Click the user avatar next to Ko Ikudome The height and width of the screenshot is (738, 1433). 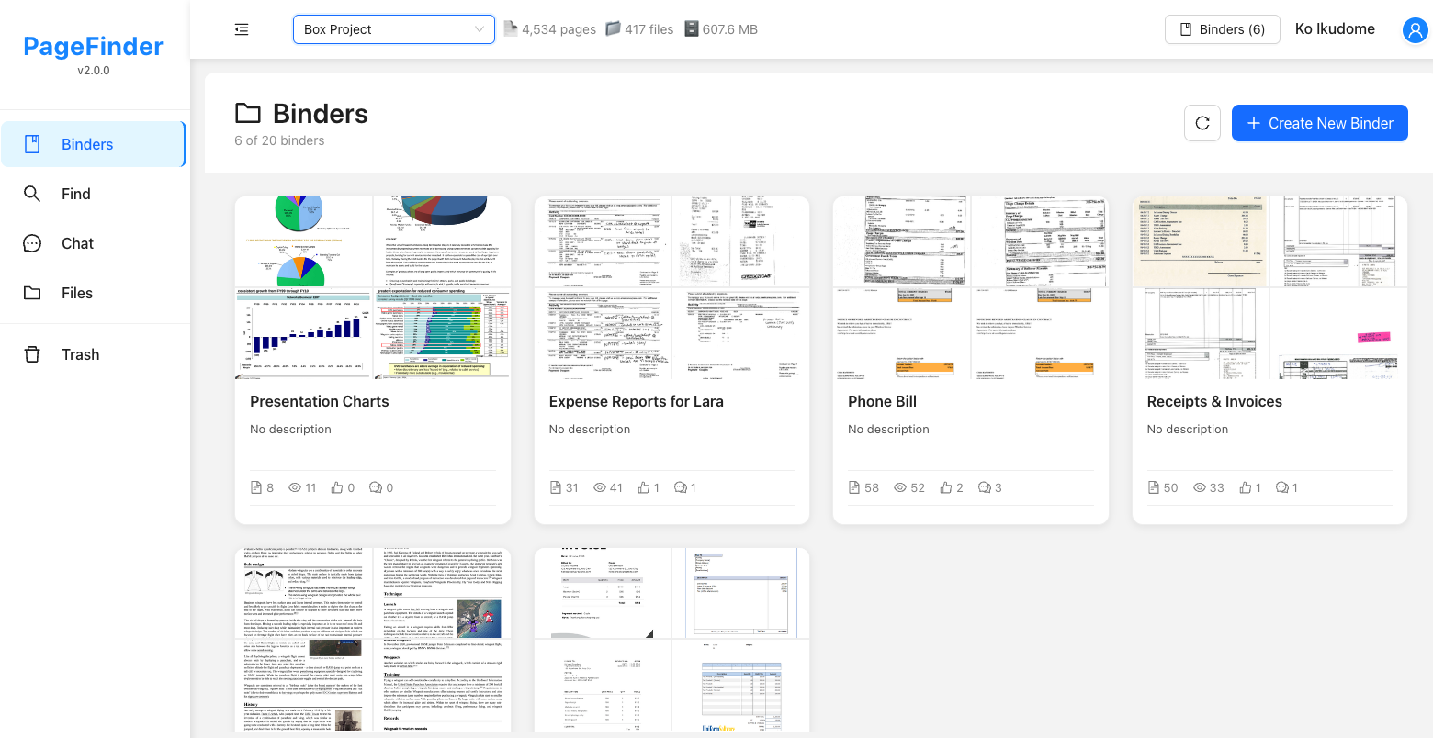[x=1413, y=29]
